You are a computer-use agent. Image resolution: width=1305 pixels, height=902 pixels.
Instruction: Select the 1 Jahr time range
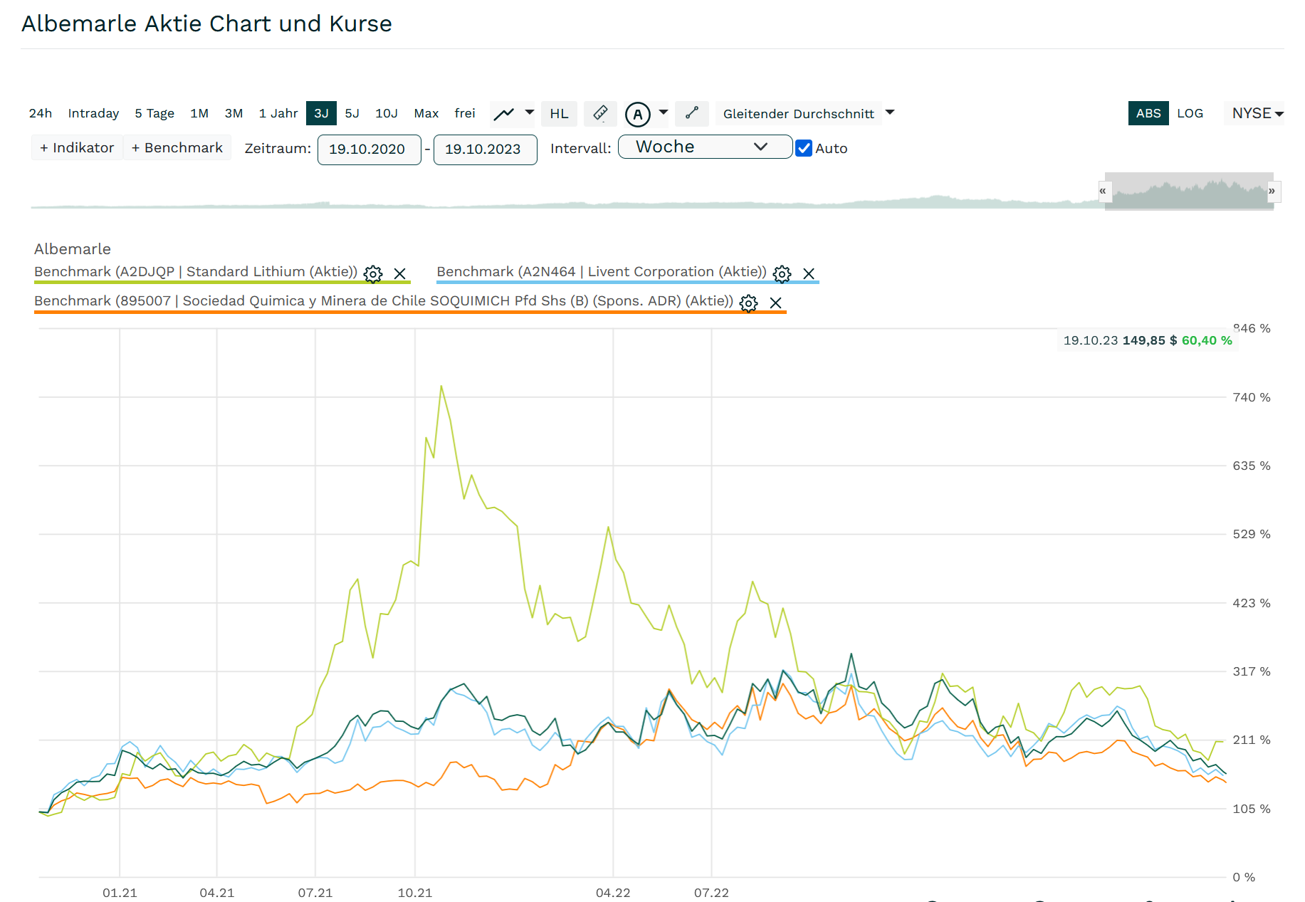[x=278, y=113]
